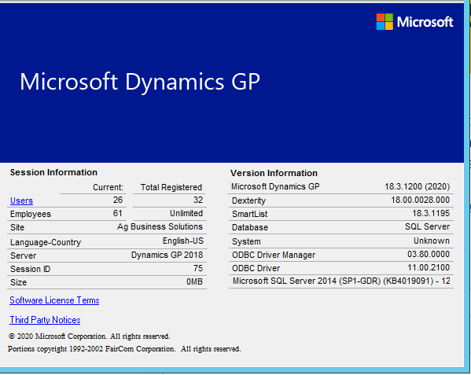Image resolution: width=471 pixels, height=375 pixels.
Task: Click the System row label
Action: click(x=246, y=241)
